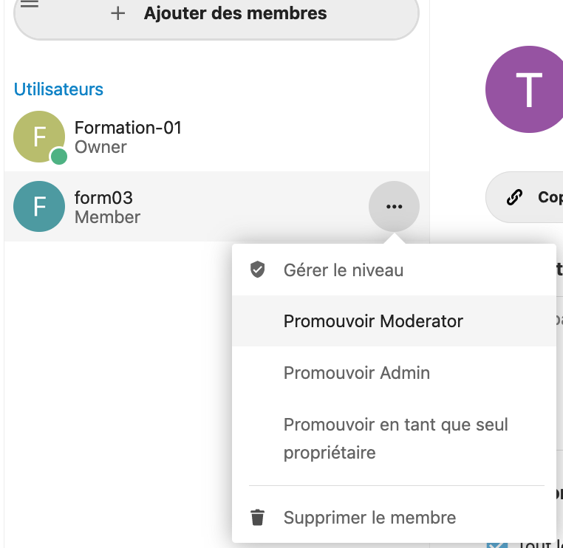Image resolution: width=563 pixels, height=548 pixels.
Task: Select the Utilisateurs heading
Action: click(58, 89)
